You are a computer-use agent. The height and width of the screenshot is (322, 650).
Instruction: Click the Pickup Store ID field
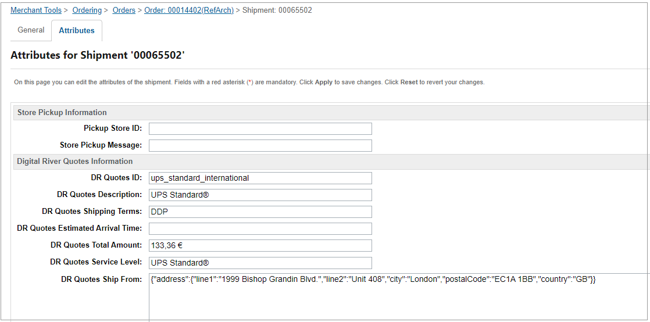[260, 128]
